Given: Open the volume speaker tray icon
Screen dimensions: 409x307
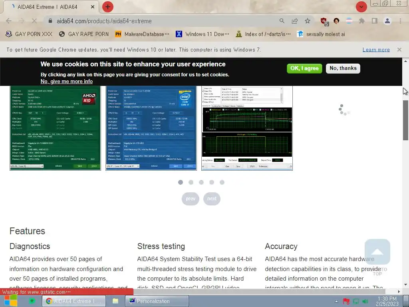Looking at the screenshot, I should point(365,301).
